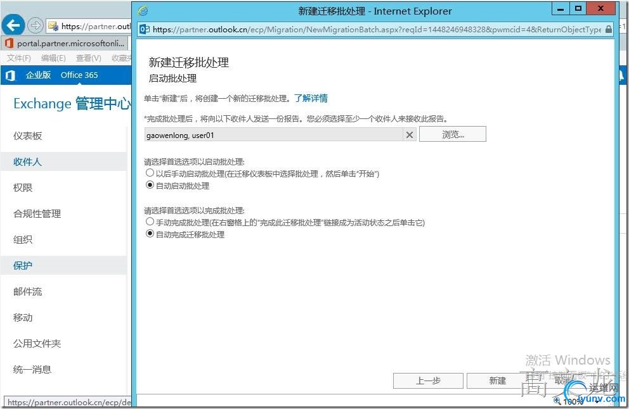This screenshot has width=629, height=409.
Task: Open 收件人 in the left navigation
Action: pyautogui.click(x=27, y=162)
